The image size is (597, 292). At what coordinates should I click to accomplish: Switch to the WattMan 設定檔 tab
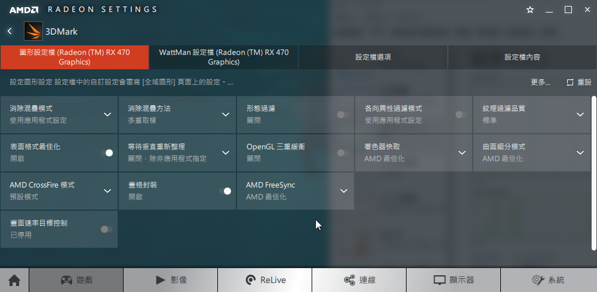(224, 57)
